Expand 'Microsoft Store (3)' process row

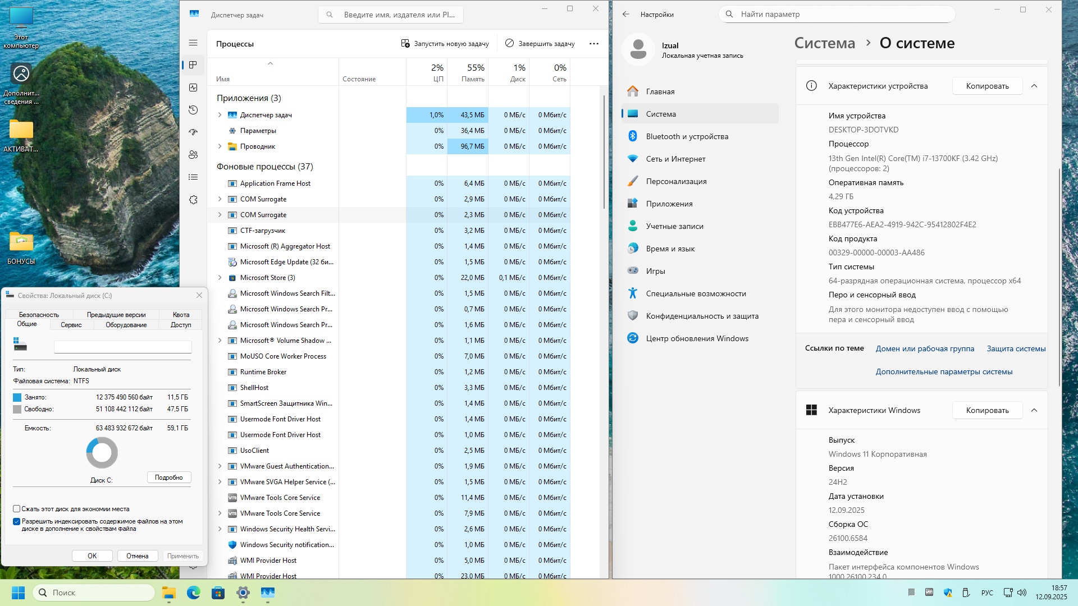(x=220, y=278)
